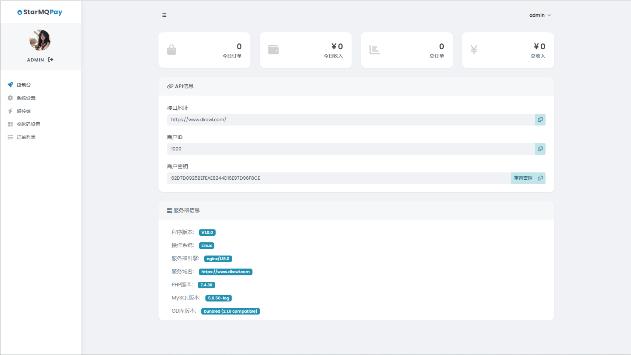
Task: Click the 商户密钥 text field
Action: (x=339, y=178)
